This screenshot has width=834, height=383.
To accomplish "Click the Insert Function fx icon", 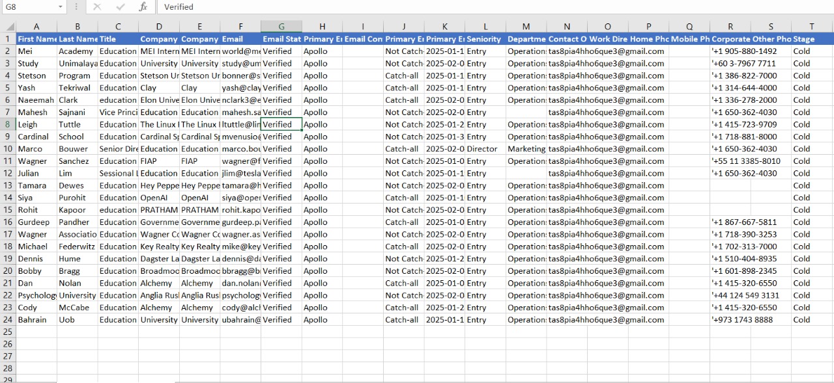I will pyautogui.click(x=143, y=7).
